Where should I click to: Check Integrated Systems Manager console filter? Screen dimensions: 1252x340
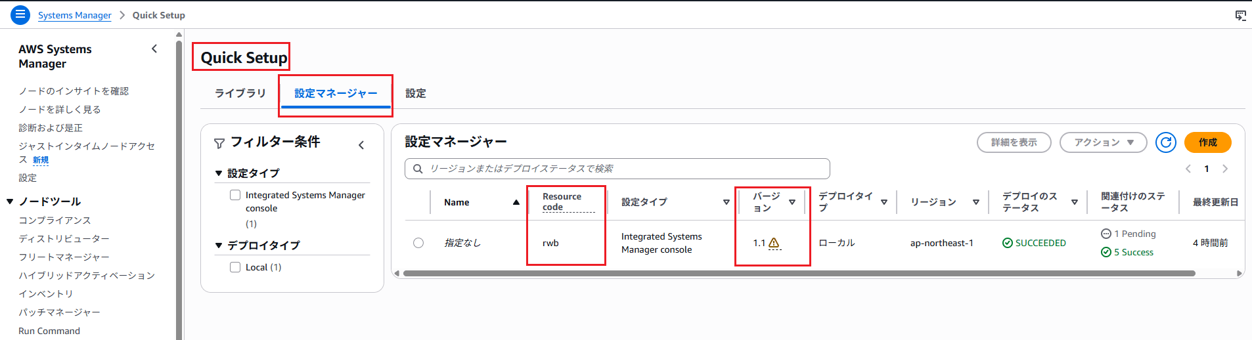[x=235, y=195]
